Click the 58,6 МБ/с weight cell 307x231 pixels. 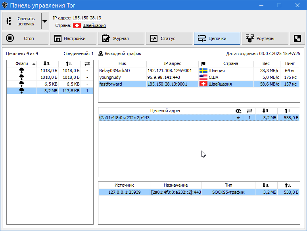267,84
